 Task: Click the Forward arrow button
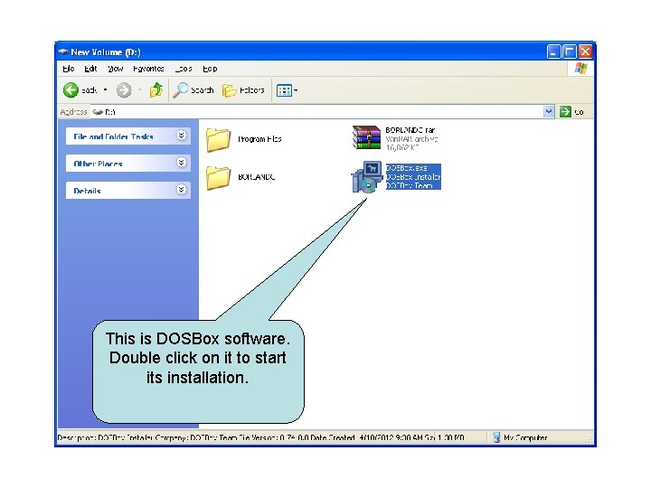[124, 90]
